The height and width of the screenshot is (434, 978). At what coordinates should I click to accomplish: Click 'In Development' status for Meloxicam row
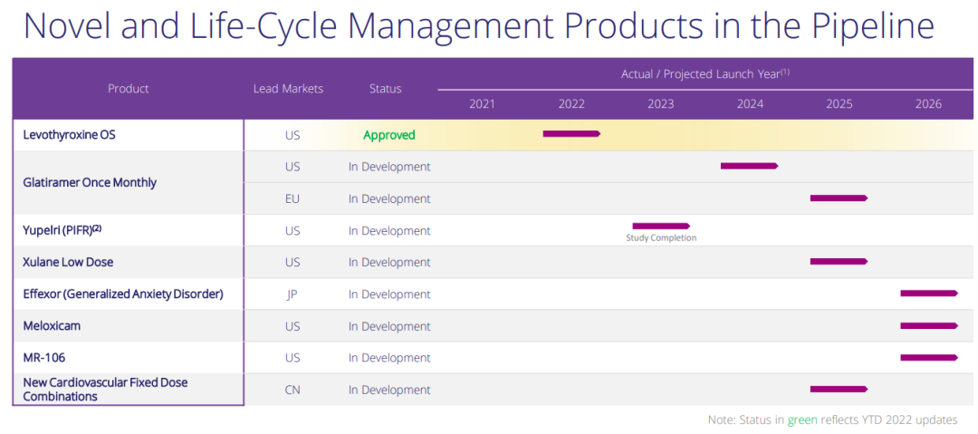click(x=389, y=326)
